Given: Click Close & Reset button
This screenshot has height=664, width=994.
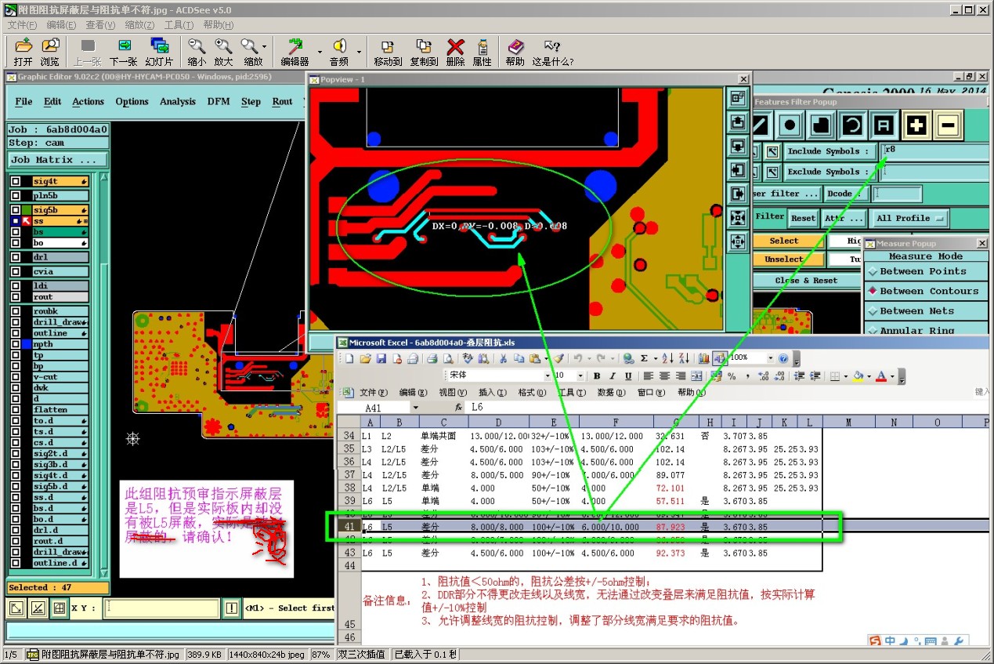Looking at the screenshot, I should (x=806, y=280).
